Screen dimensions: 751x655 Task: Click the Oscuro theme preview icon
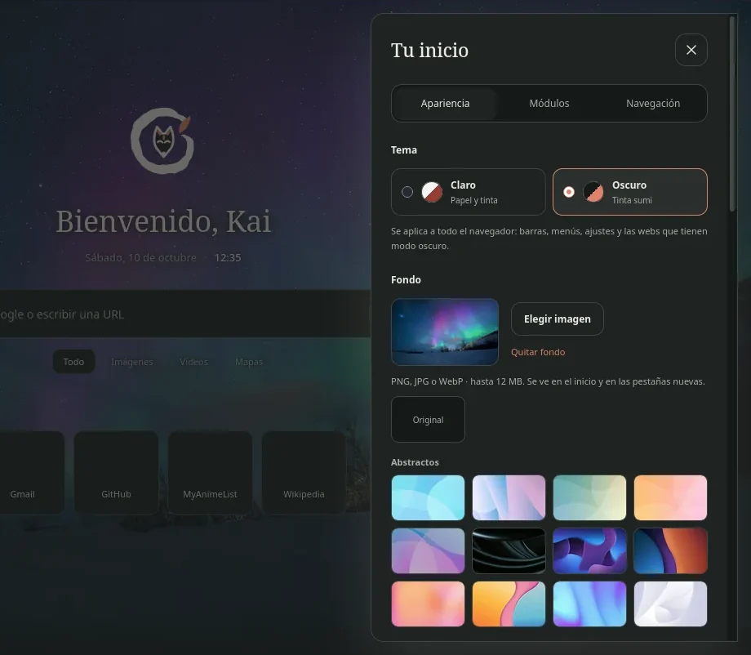click(593, 192)
